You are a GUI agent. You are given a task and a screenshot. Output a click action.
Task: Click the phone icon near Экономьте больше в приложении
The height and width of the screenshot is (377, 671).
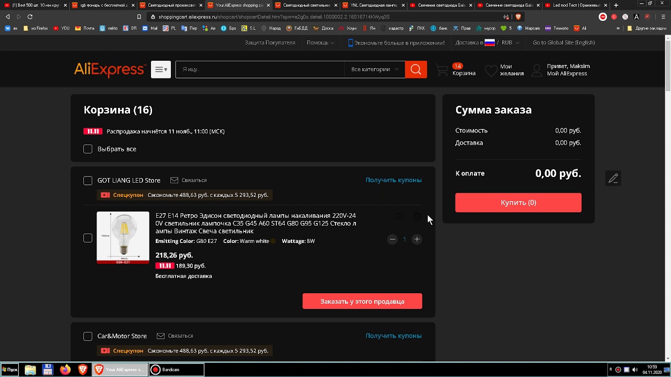[351, 43]
